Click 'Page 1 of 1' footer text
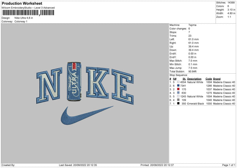Viewport: 237px width, 168px height. pos(229,165)
